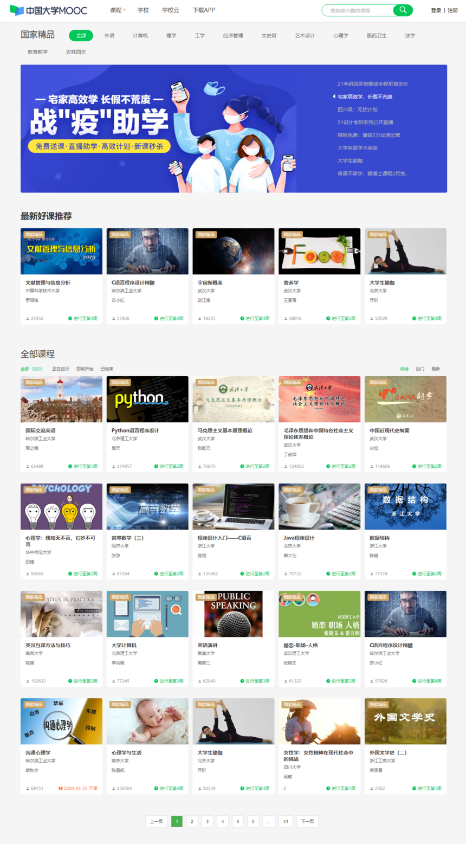Screen dimensions: 466x844
Task: Open the 数据结构 course thumbnail
Action: [x=405, y=506]
